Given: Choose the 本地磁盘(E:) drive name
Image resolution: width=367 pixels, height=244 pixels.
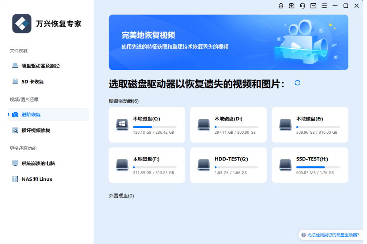Looking at the screenshot, I should point(310,119).
